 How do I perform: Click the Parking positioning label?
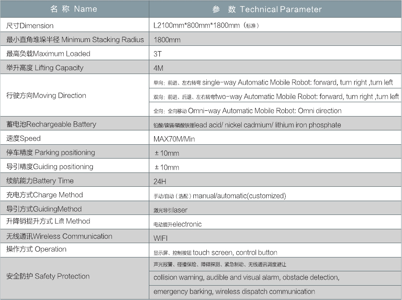(50, 153)
